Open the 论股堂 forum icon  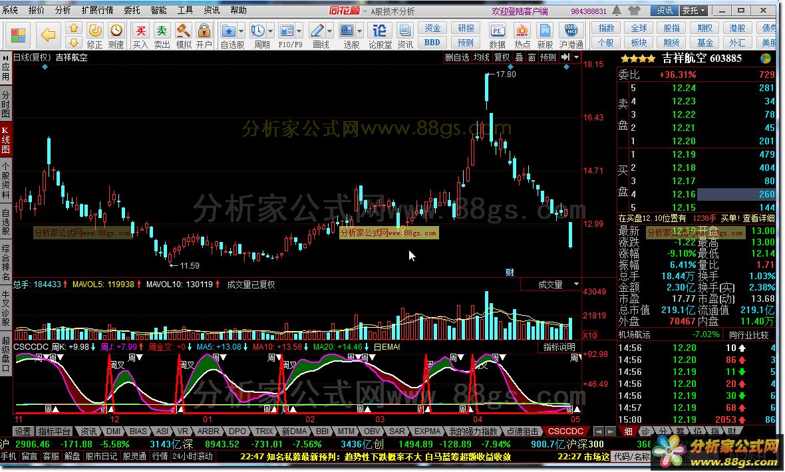point(379,31)
